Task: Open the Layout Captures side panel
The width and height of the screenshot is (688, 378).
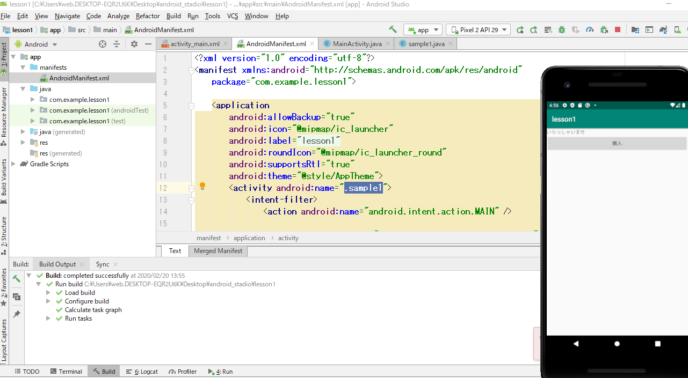Action: [4, 340]
